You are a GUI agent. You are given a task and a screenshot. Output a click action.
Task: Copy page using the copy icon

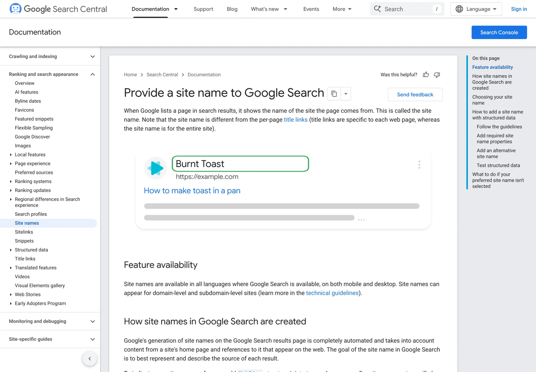334,94
